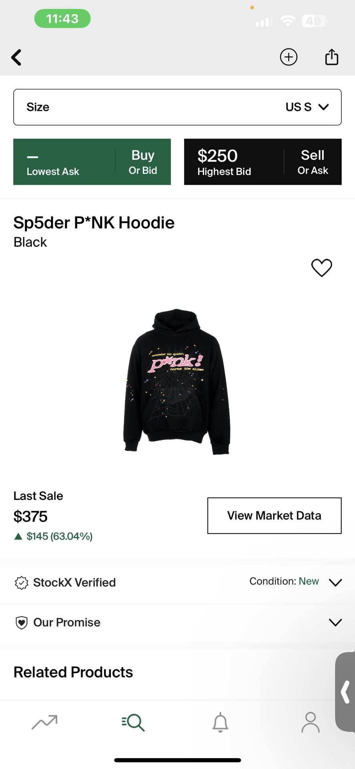The width and height of the screenshot is (355, 769).
Task: Expand the Condition: New section
Action: tap(335, 582)
